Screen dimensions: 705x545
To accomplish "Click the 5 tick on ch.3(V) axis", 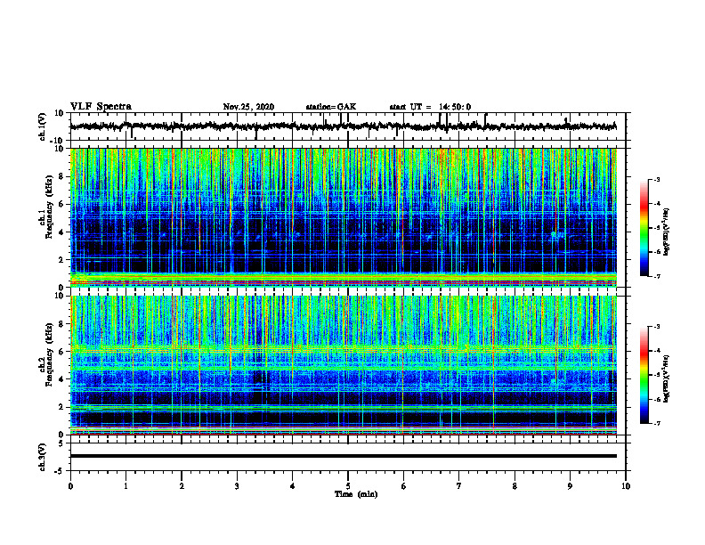I will click(62, 443).
